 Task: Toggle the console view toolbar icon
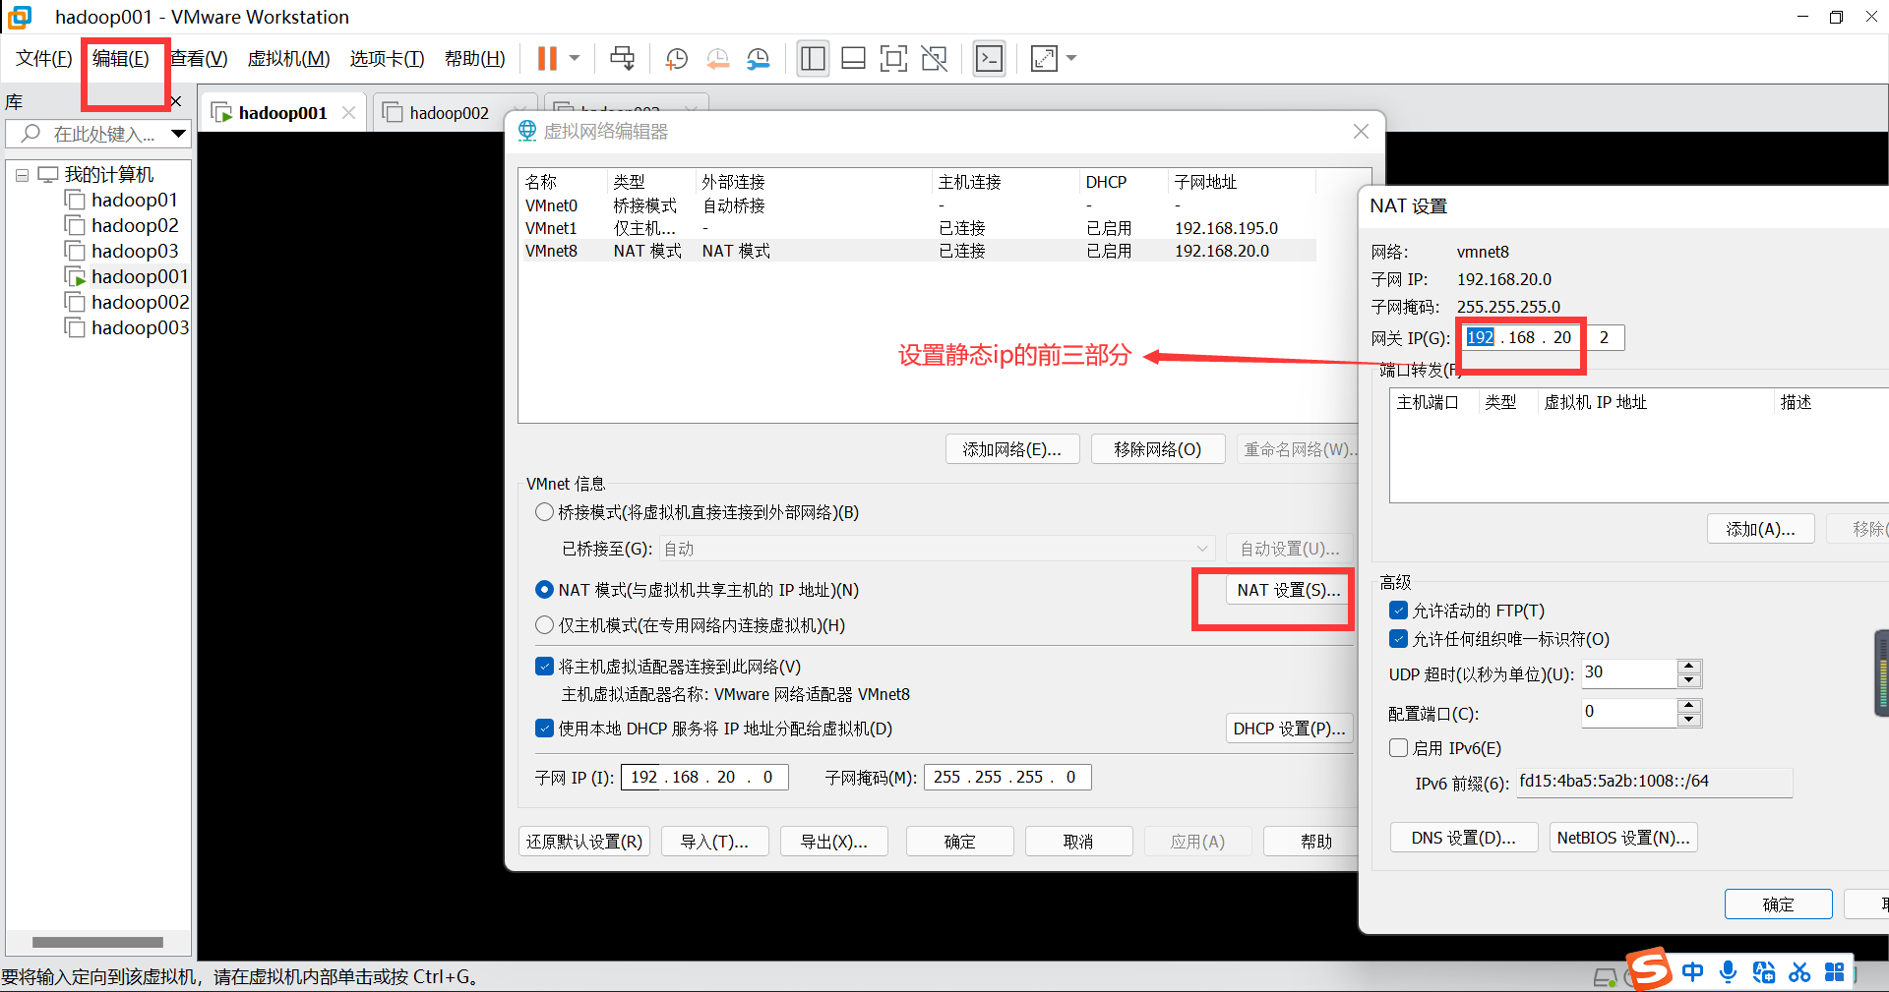click(x=989, y=59)
